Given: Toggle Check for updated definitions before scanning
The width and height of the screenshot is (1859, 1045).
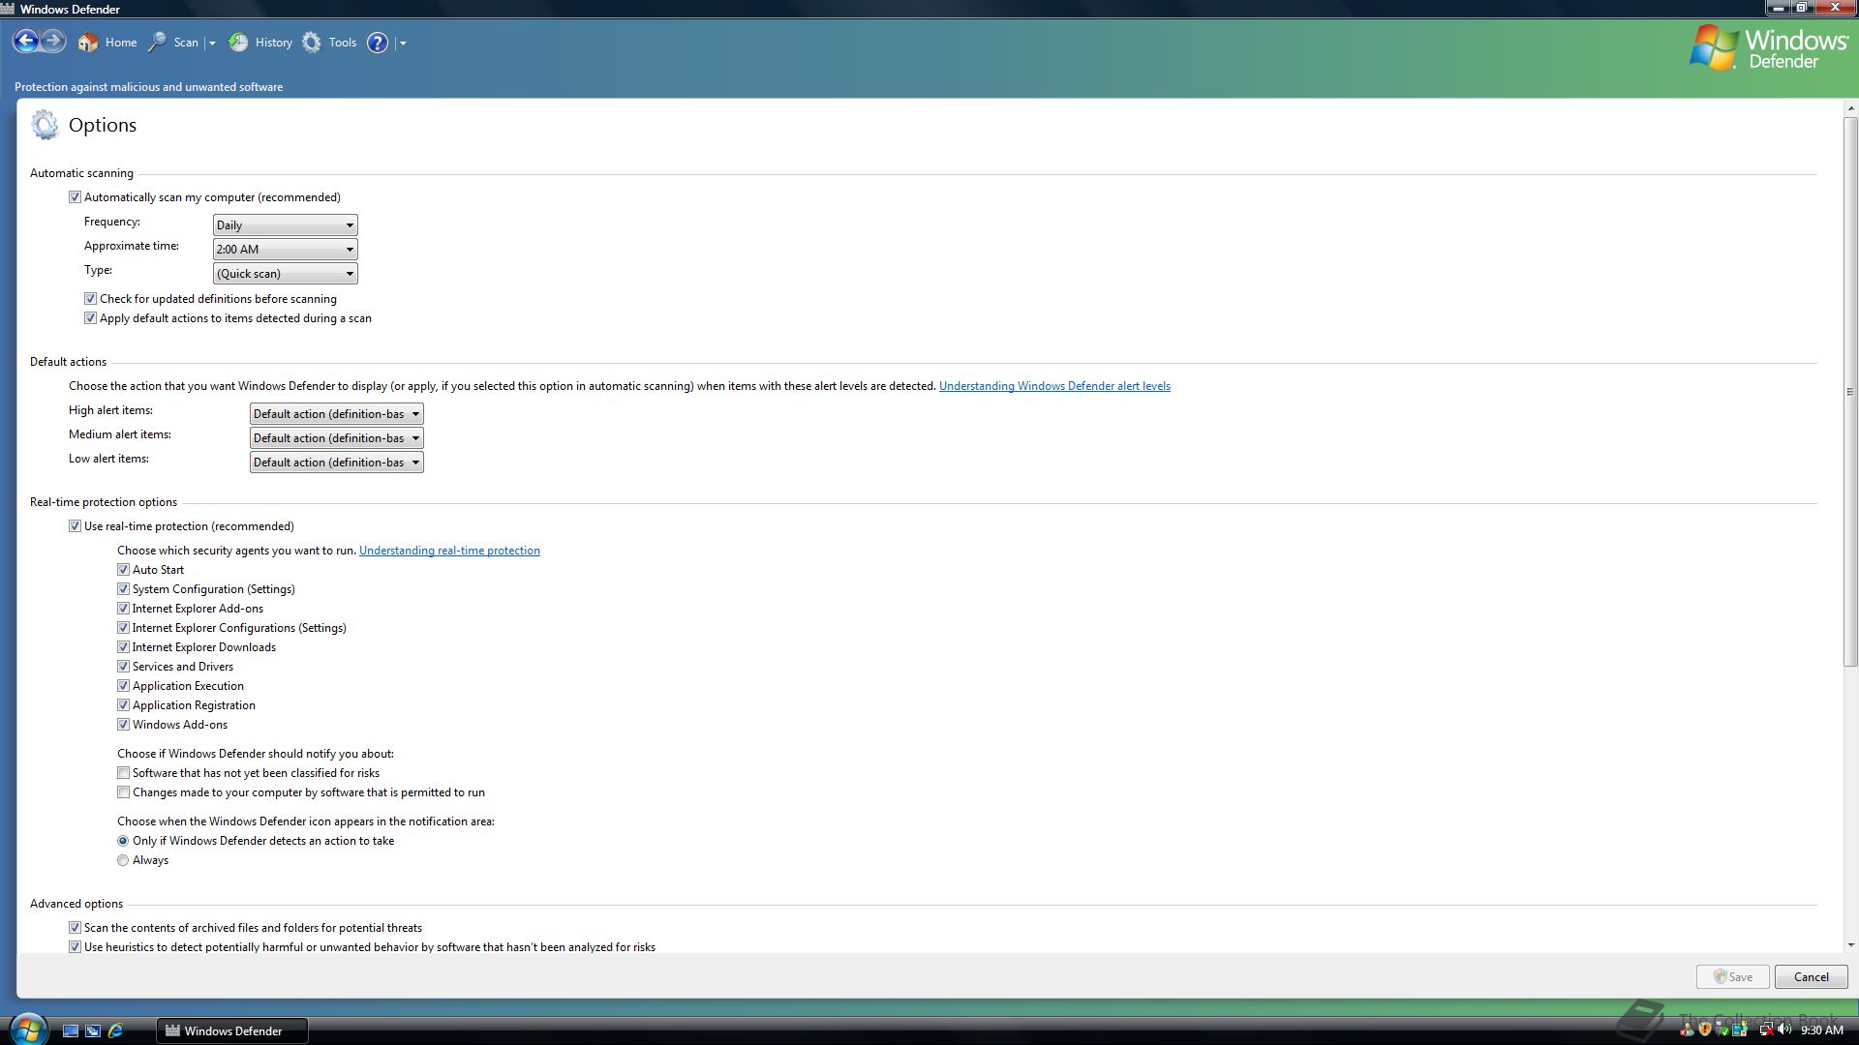Looking at the screenshot, I should tap(90, 299).
